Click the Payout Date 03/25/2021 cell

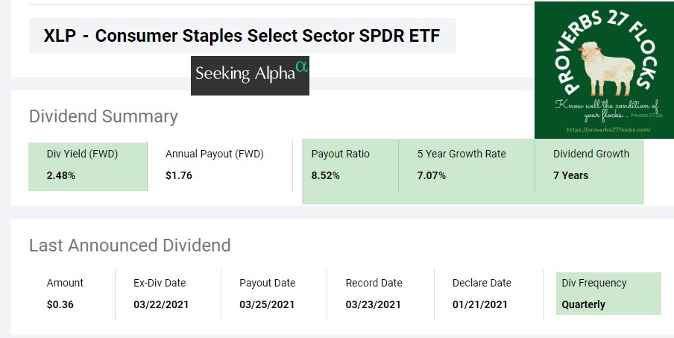click(x=267, y=293)
